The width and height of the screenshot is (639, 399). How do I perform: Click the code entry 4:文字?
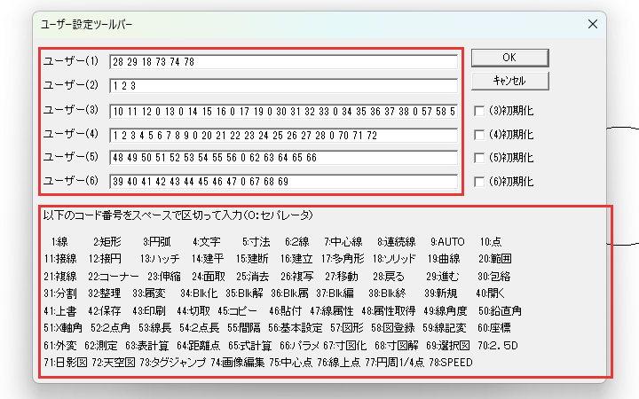pyautogui.click(x=207, y=242)
